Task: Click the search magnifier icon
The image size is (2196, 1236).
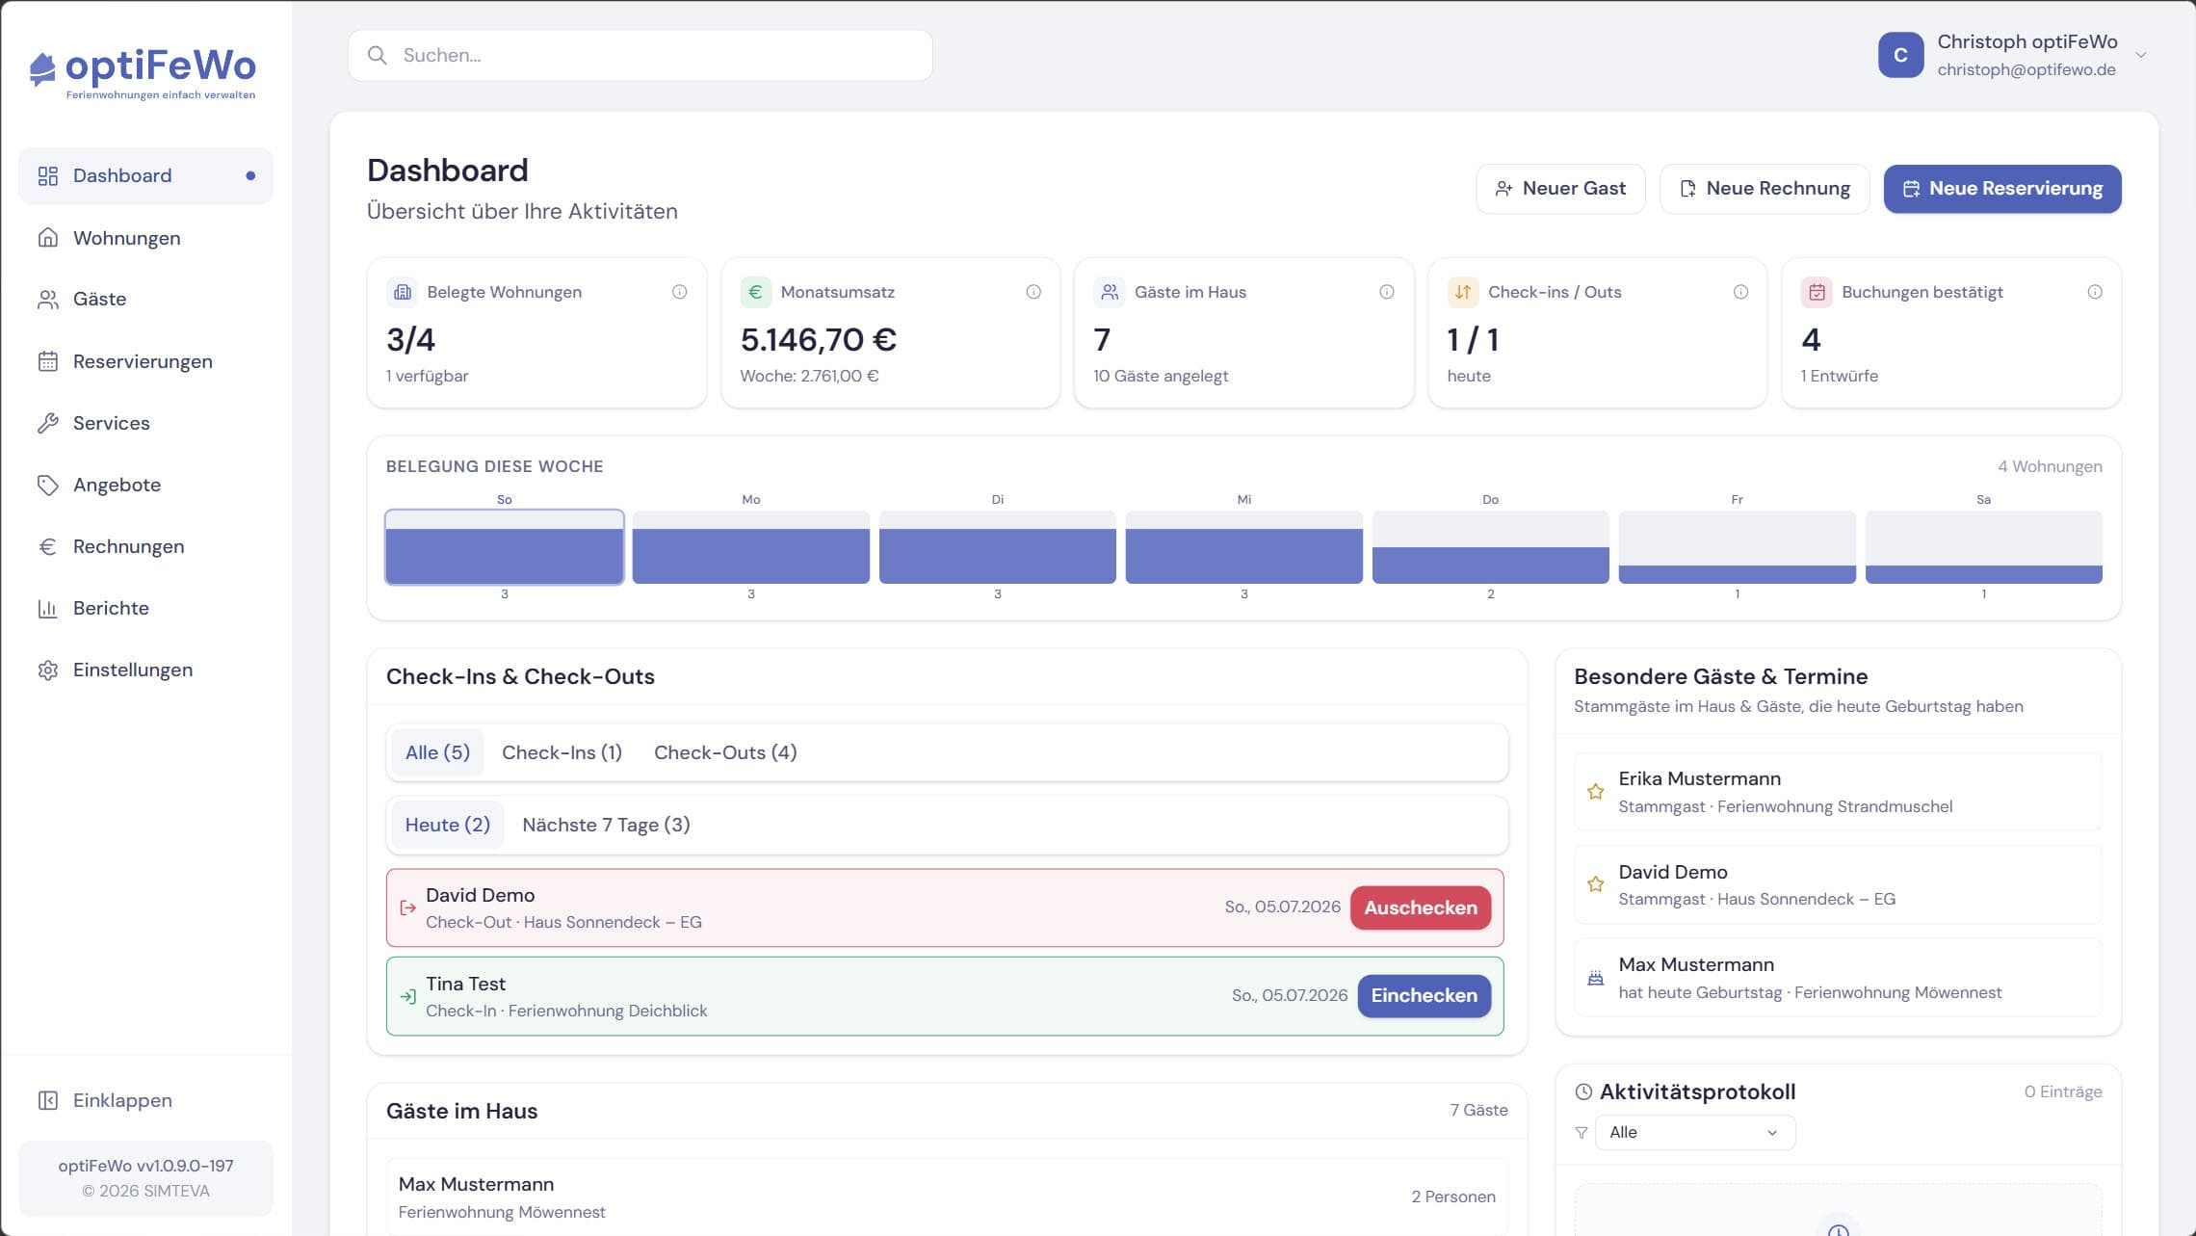Action: 378,55
